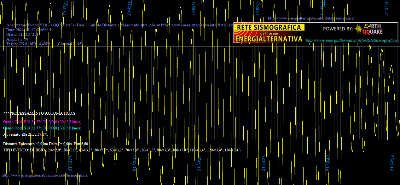This screenshot has width=400, height=185.
Task: Select the '(Channel 2...45)' text
Action: (70, 44)
